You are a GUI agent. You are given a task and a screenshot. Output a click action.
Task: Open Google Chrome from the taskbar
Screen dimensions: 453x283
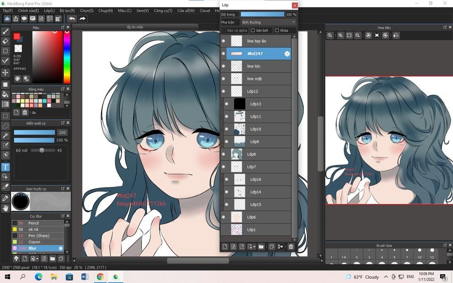(x=100, y=277)
